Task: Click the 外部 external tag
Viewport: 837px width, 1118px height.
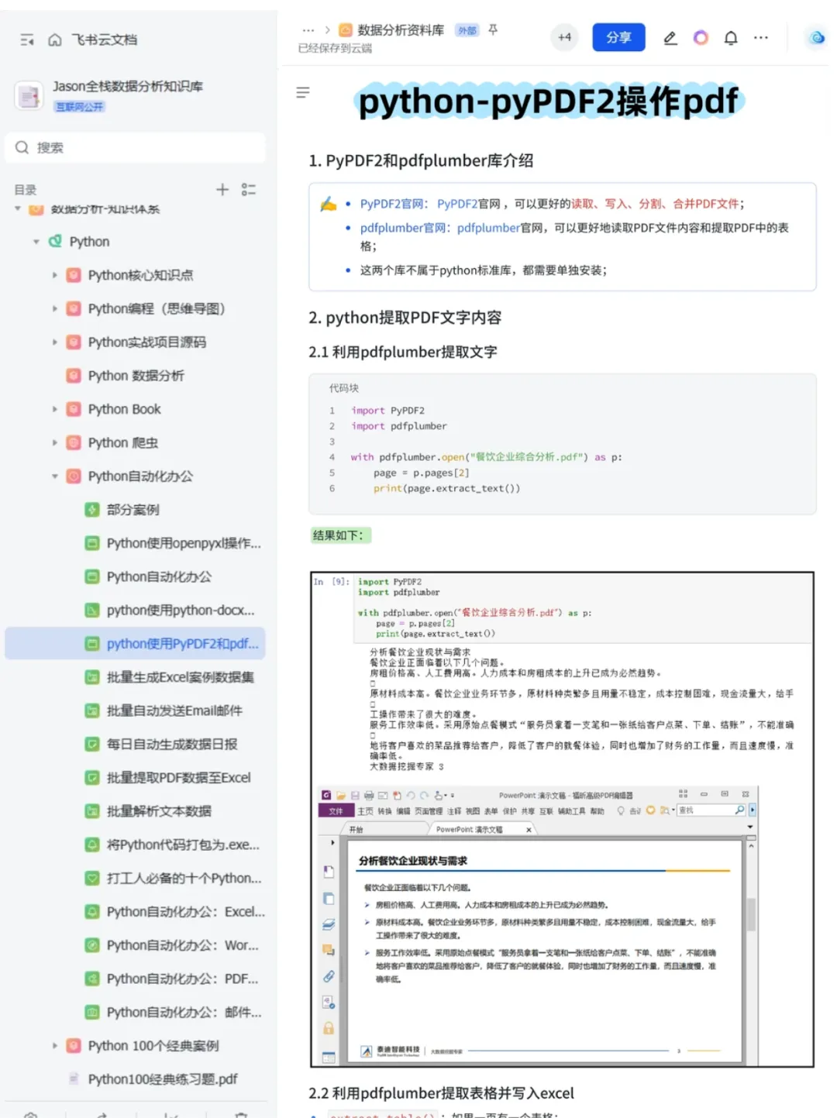Action: point(467,30)
